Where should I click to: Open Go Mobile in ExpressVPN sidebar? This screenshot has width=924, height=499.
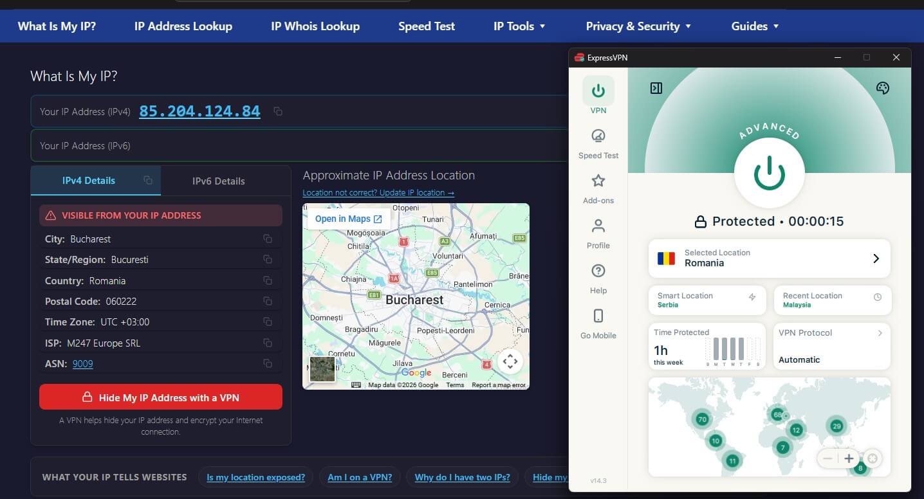click(598, 323)
